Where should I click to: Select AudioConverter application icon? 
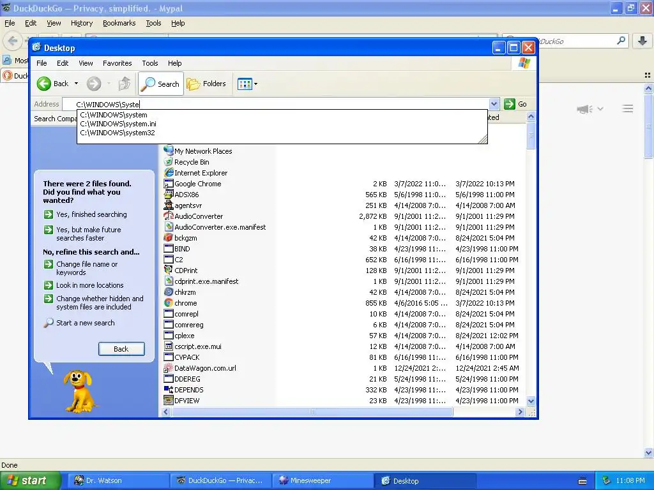[x=168, y=216]
